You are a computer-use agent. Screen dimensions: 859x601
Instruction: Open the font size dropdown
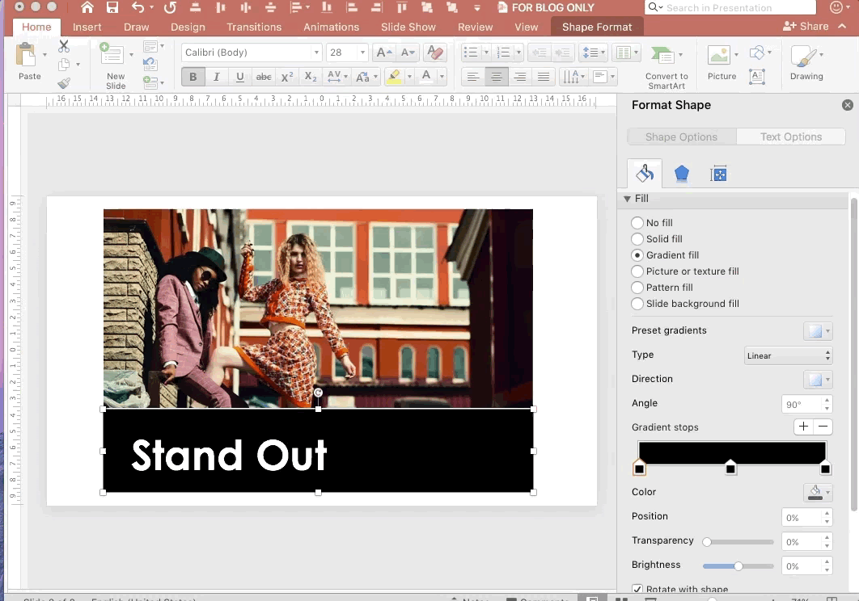tap(362, 53)
